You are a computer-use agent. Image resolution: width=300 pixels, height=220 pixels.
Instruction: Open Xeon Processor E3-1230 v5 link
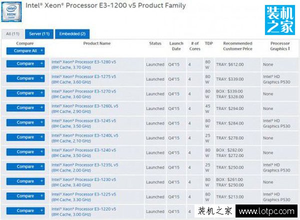[x=84, y=182]
